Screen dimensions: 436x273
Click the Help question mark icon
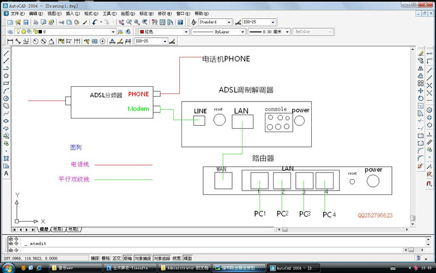click(x=180, y=22)
